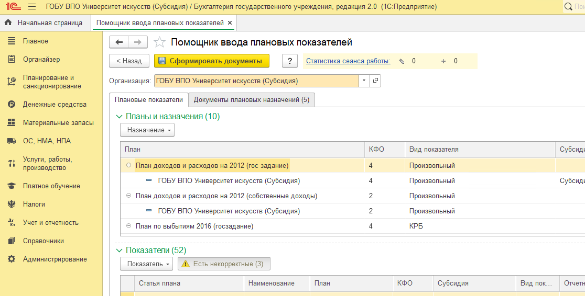Close the Помощник ввода плановых показателей tab
This screenshot has height=296, width=585.
(230, 22)
